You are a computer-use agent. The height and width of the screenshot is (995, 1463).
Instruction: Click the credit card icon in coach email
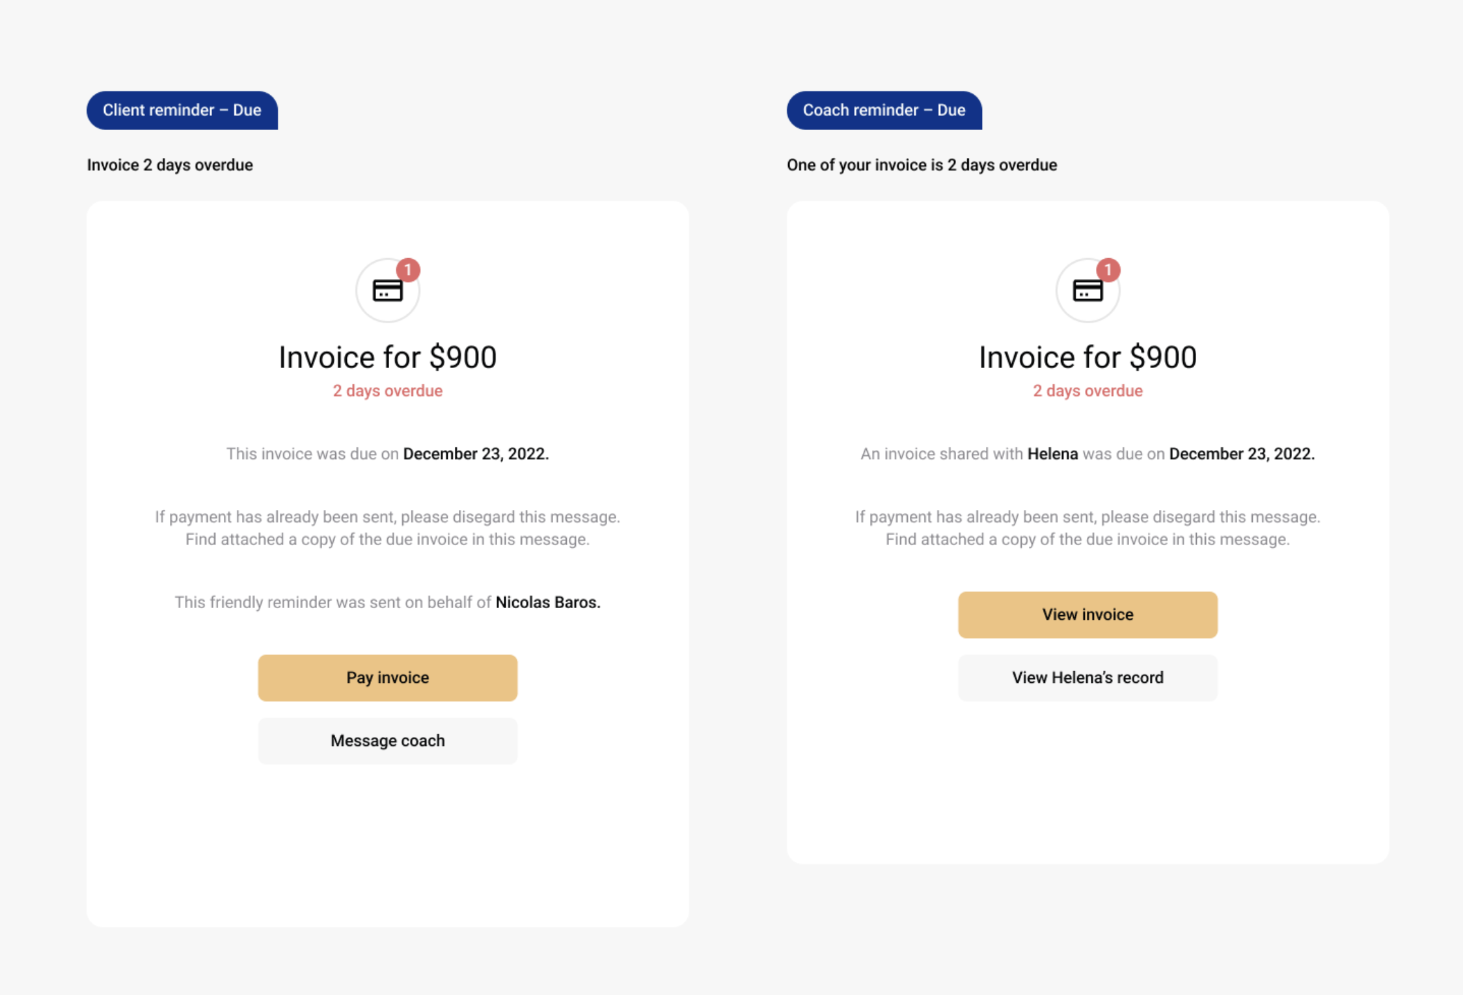[x=1087, y=291]
